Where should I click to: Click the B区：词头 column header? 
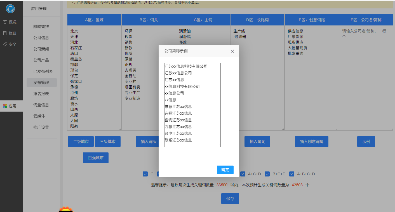tap(149, 20)
